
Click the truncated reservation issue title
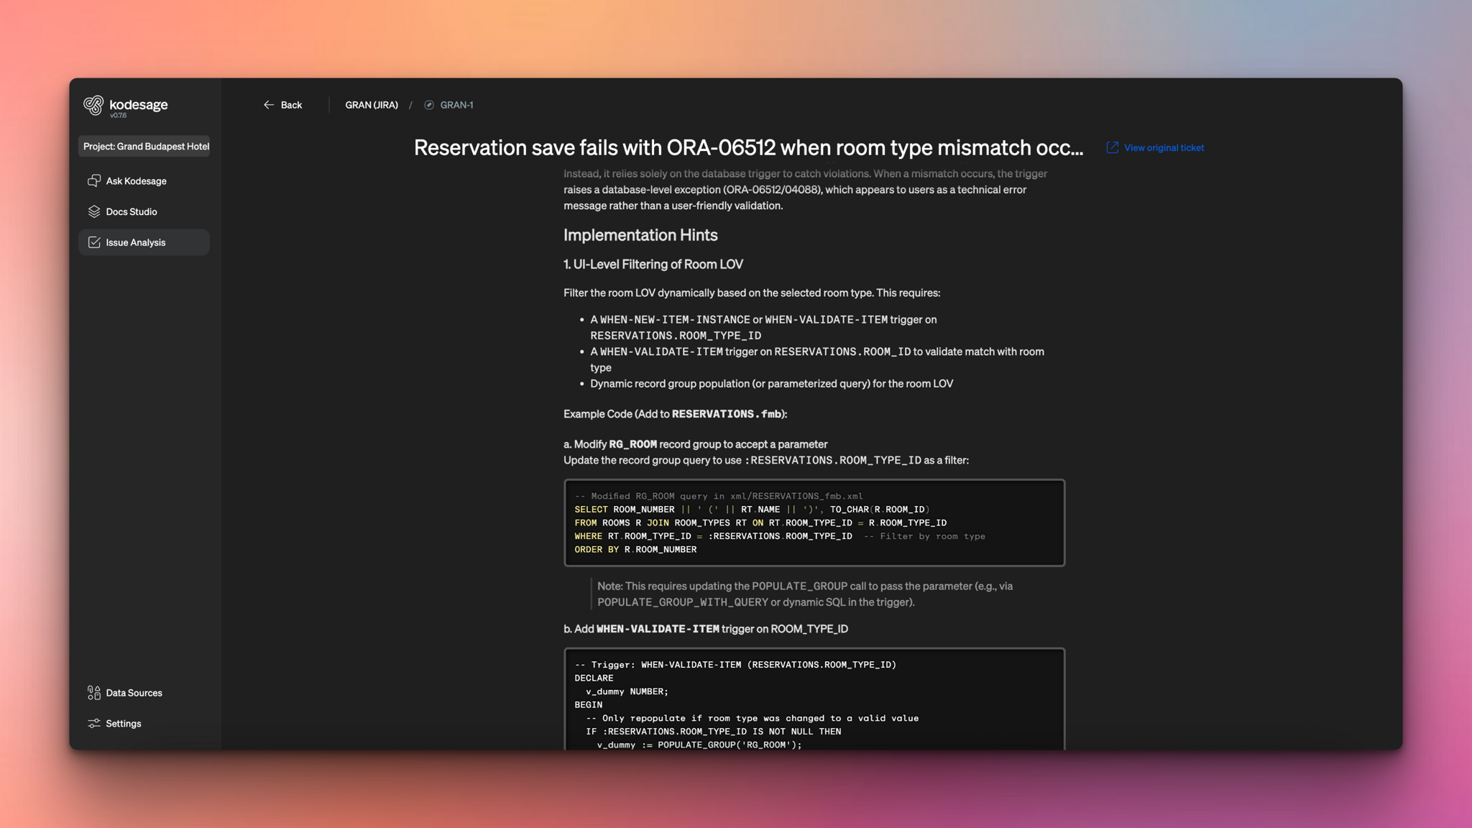coord(747,147)
